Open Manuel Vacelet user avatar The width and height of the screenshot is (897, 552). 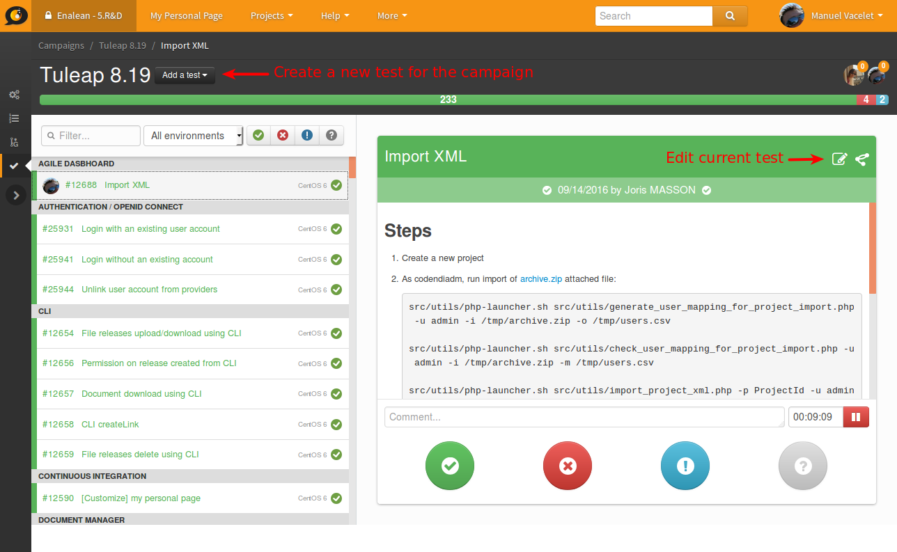coord(792,15)
